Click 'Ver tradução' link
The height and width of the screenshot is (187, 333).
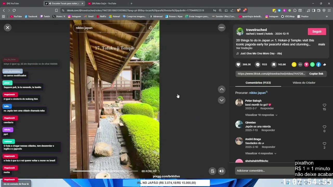coord(244,48)
